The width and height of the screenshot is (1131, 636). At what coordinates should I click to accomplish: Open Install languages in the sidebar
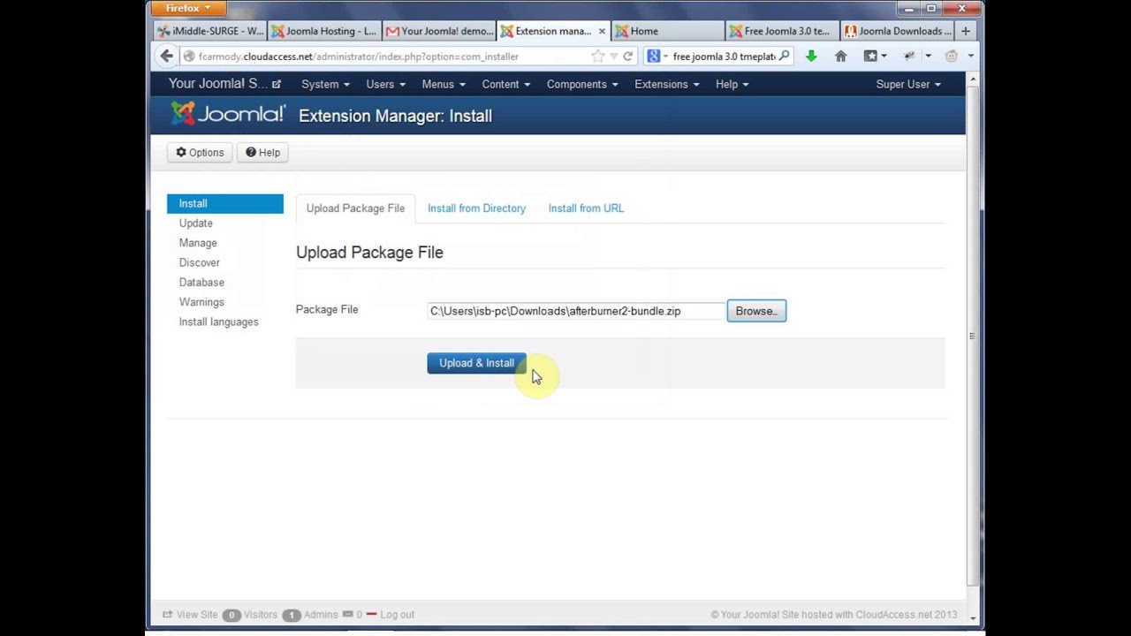coord(218,322)
